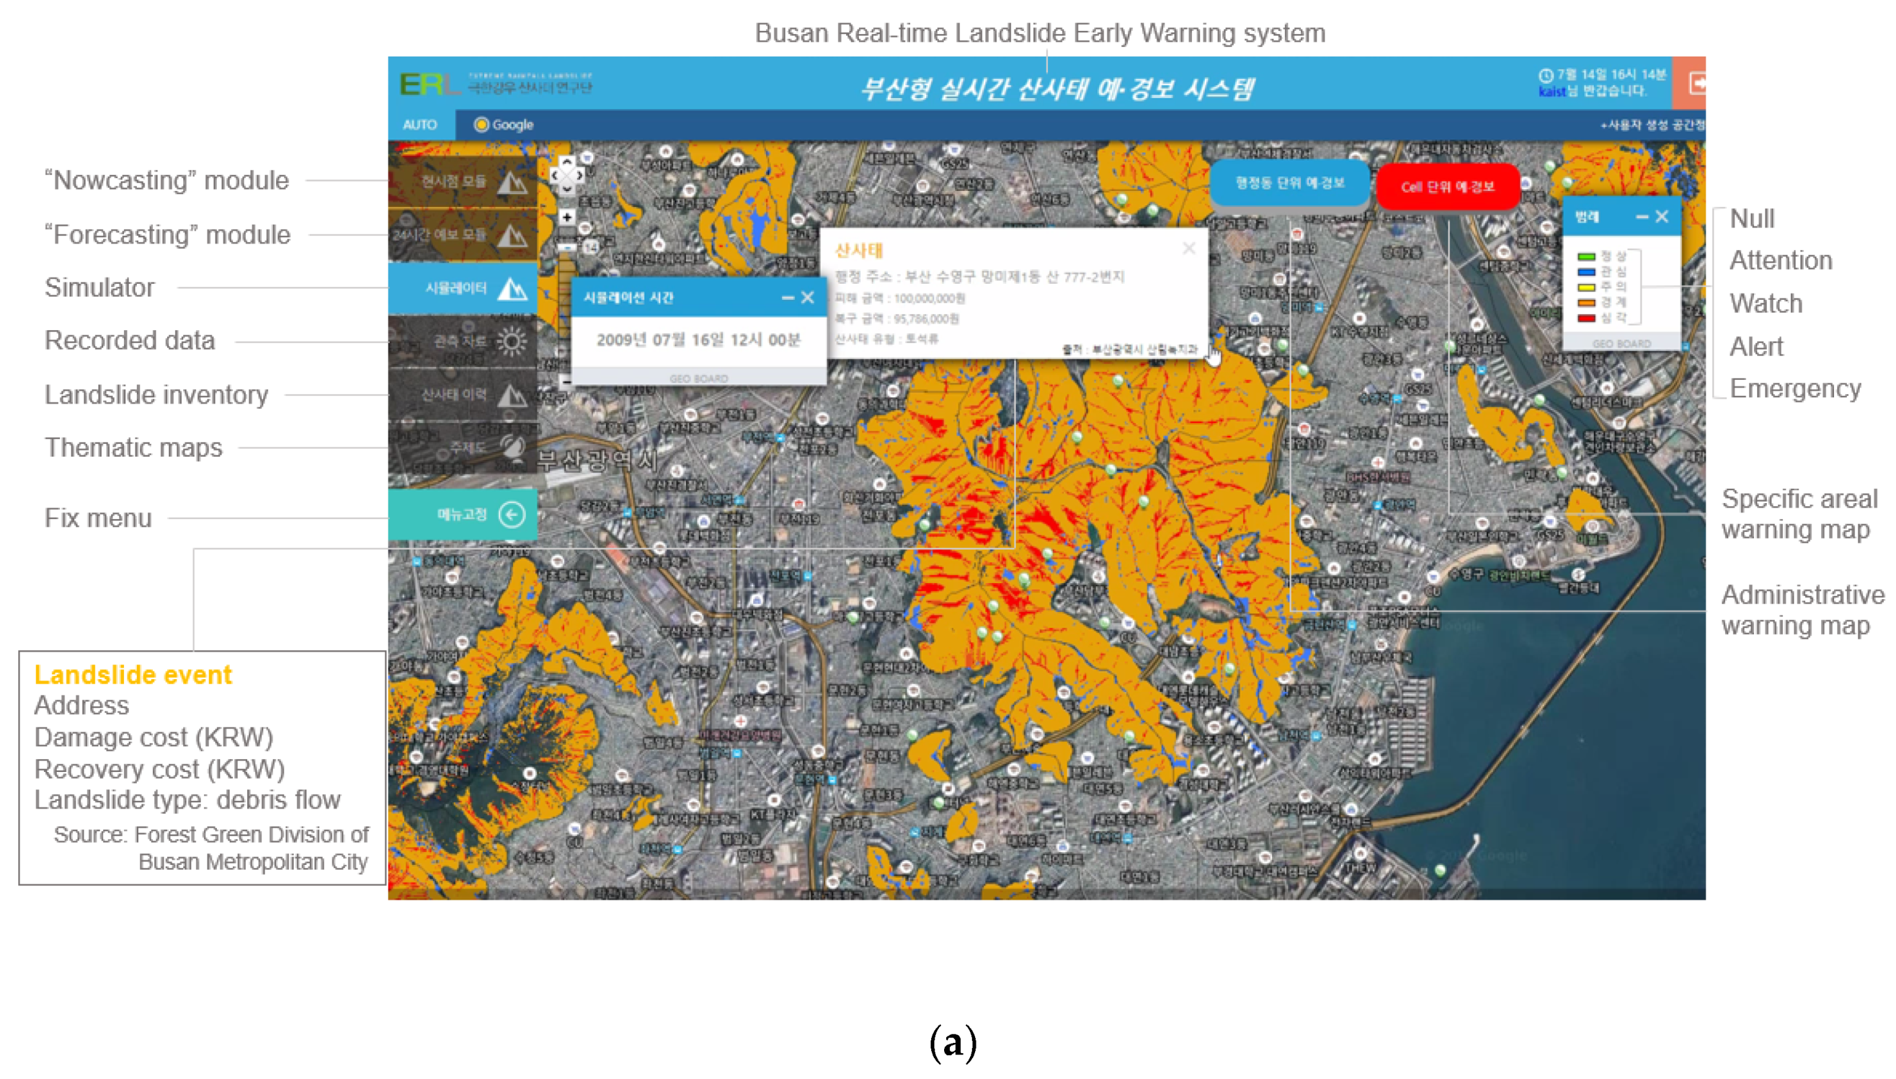Close the landslide (산사태) info popup

coord(1189,249)
